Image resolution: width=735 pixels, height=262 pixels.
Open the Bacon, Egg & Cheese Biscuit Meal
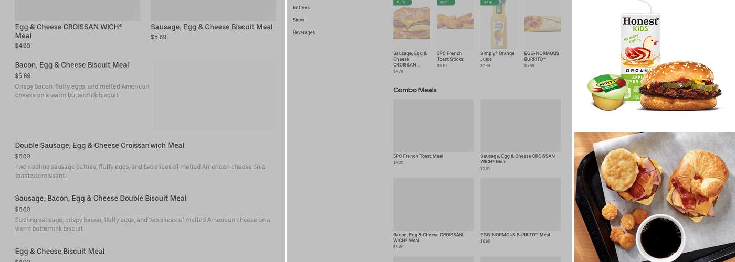click(145, 95)
